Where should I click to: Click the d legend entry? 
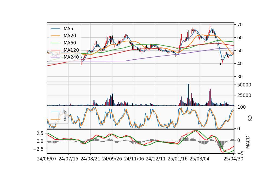tap(65, 119)
